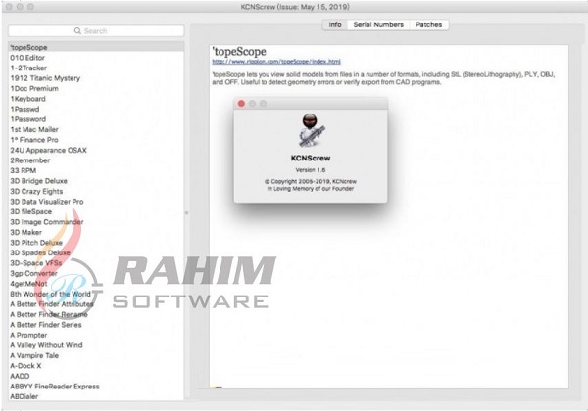
Task: Close the KCNScrew About dialog
Action: coord(241,104)
